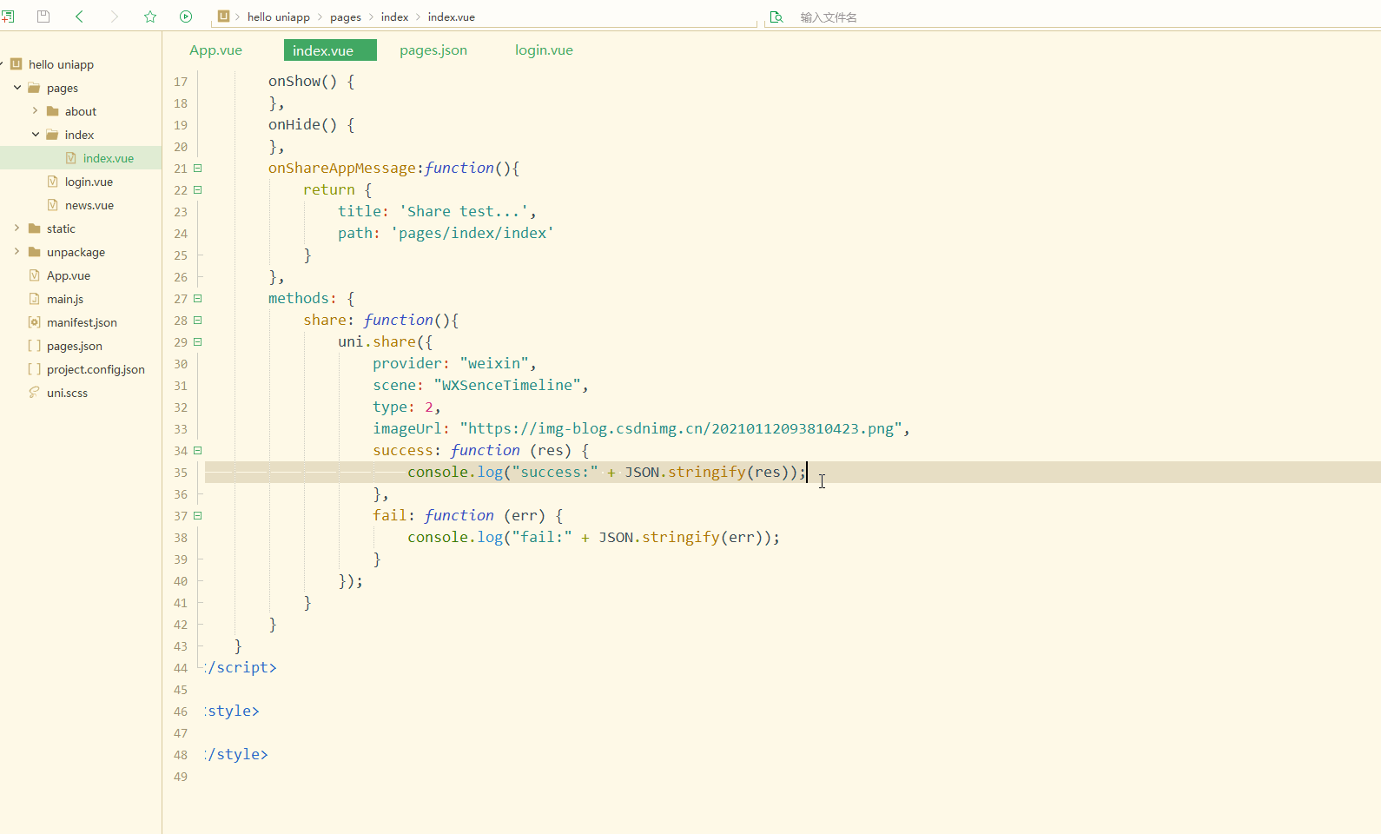Fold the return block at line 22
The height and width of the screenshot is (834, 1381).
[198, 190]
